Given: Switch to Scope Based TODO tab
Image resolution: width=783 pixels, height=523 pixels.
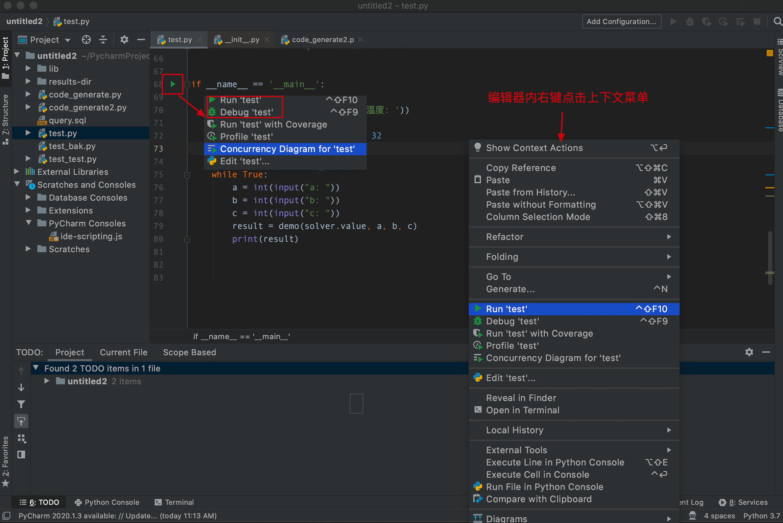Looking at the screenshot, I should [189, 352].
